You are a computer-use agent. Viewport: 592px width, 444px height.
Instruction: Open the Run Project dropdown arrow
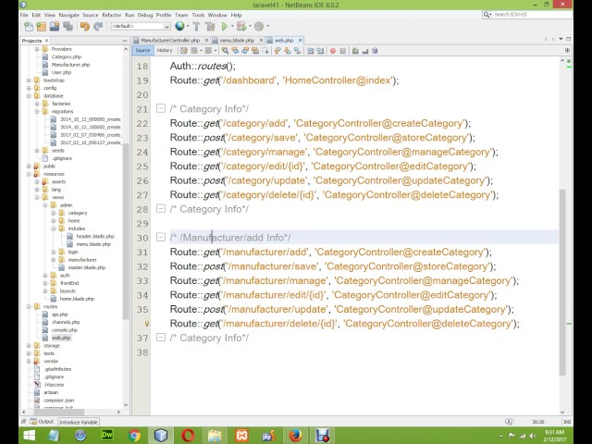click(x=232, y=26)
